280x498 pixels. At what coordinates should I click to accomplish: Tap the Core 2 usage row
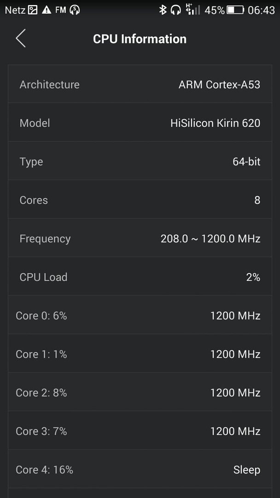pos(140,392)
